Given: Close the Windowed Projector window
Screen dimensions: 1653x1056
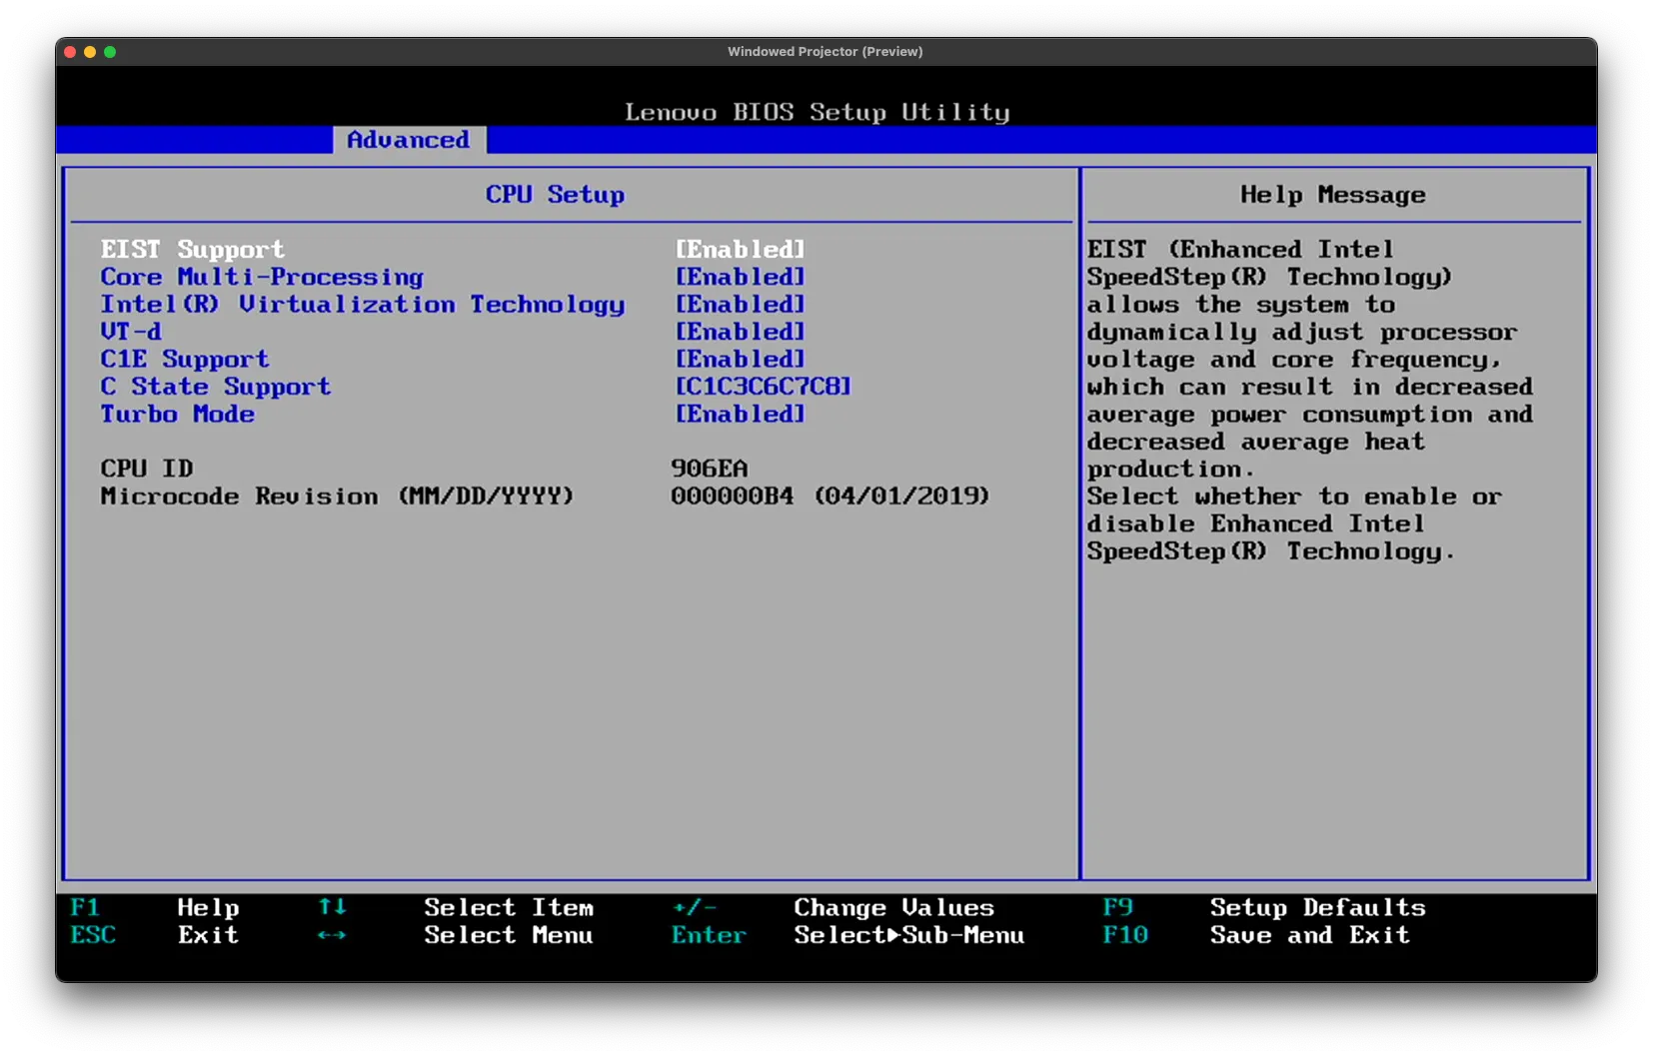Looking at the screenshot, I should coord(70,52).
